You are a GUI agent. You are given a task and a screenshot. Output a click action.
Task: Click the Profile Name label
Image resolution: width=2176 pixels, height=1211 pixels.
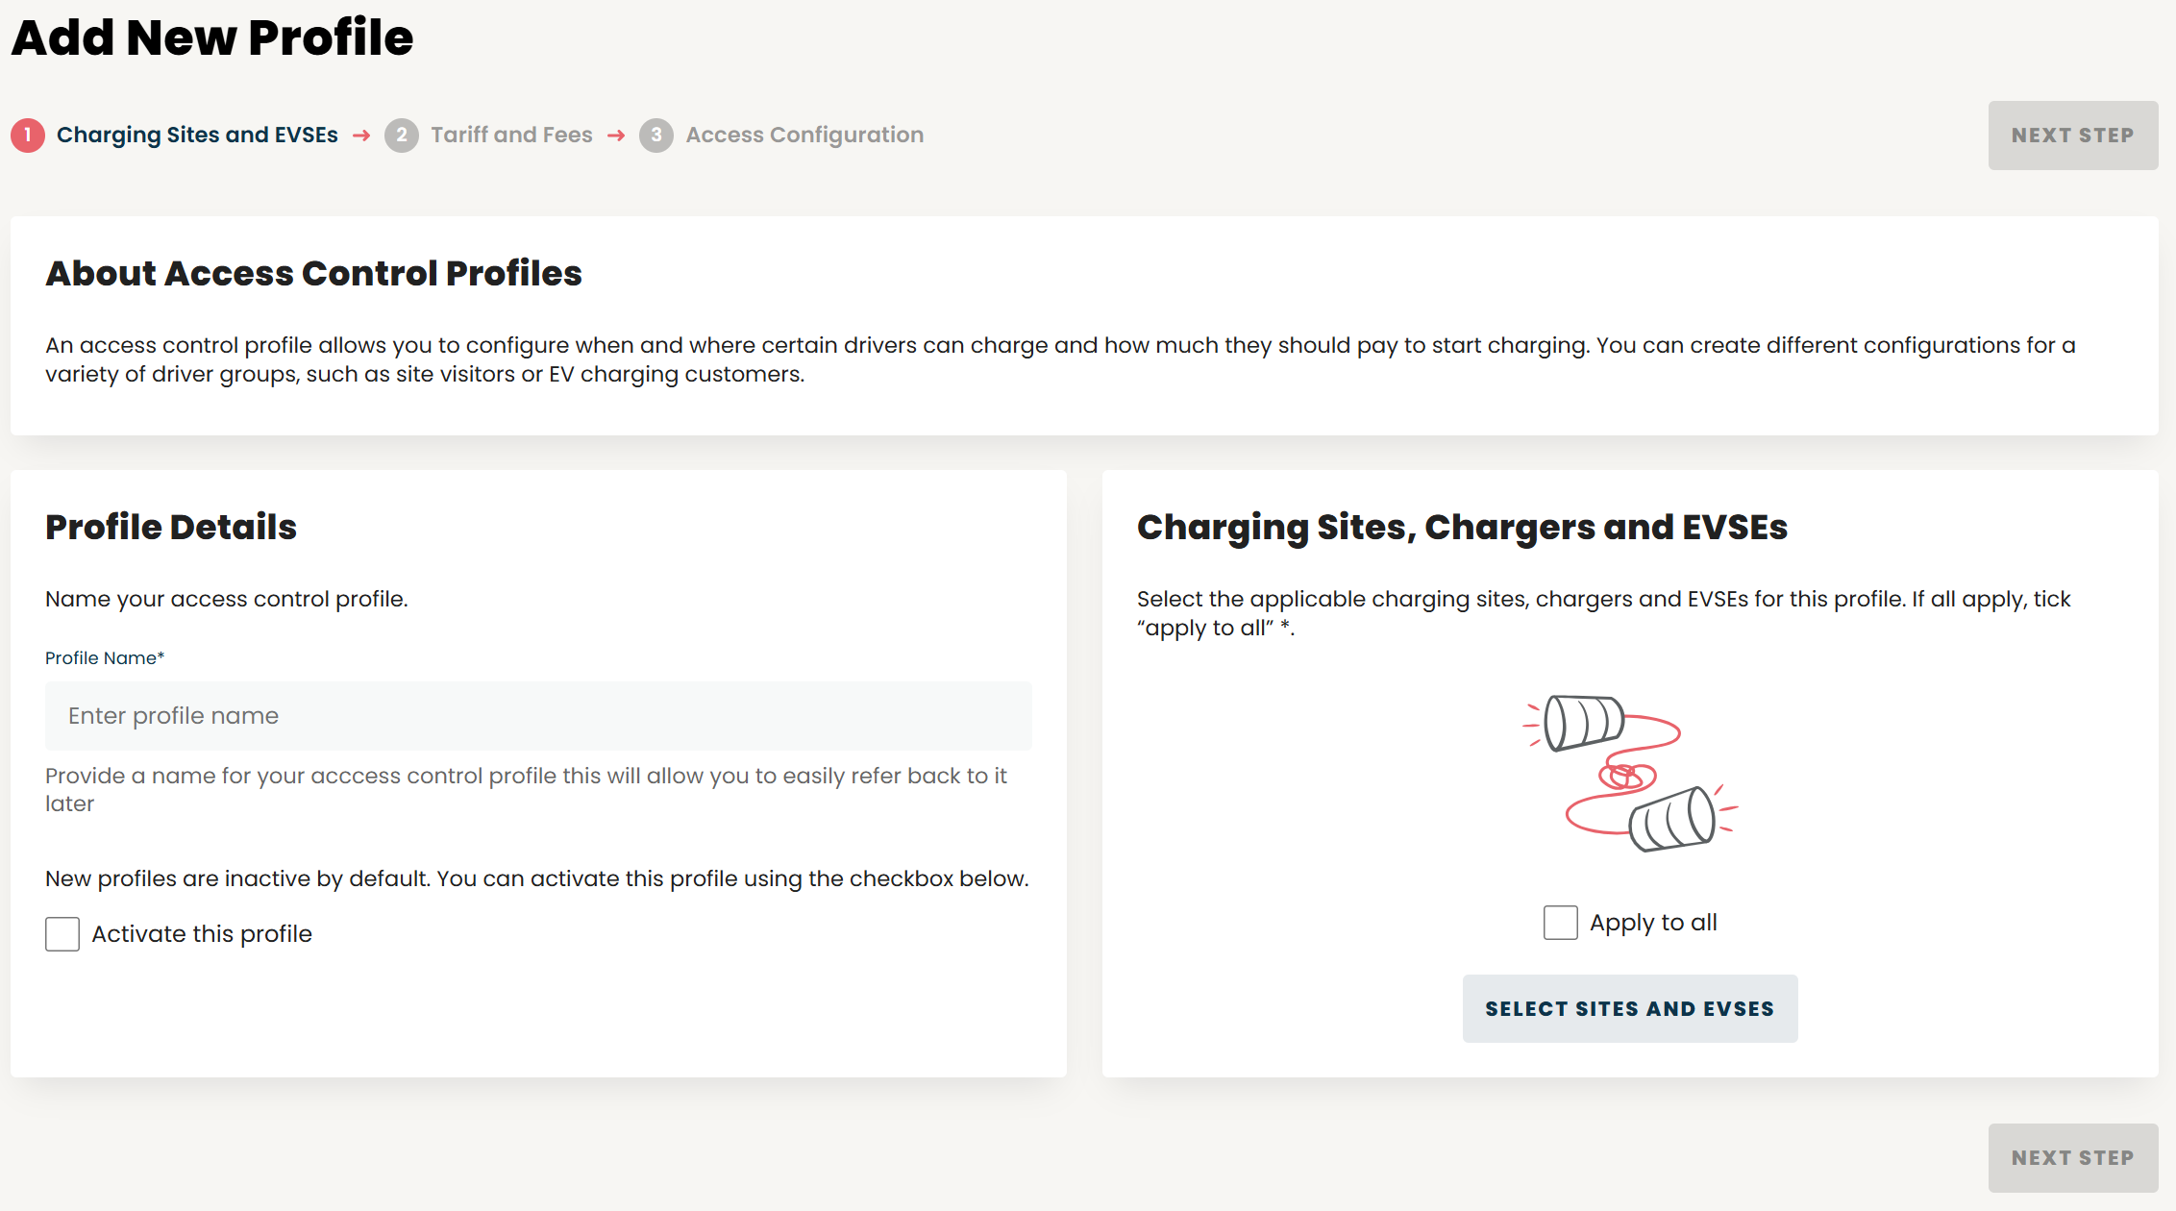(x=104, y=657)
